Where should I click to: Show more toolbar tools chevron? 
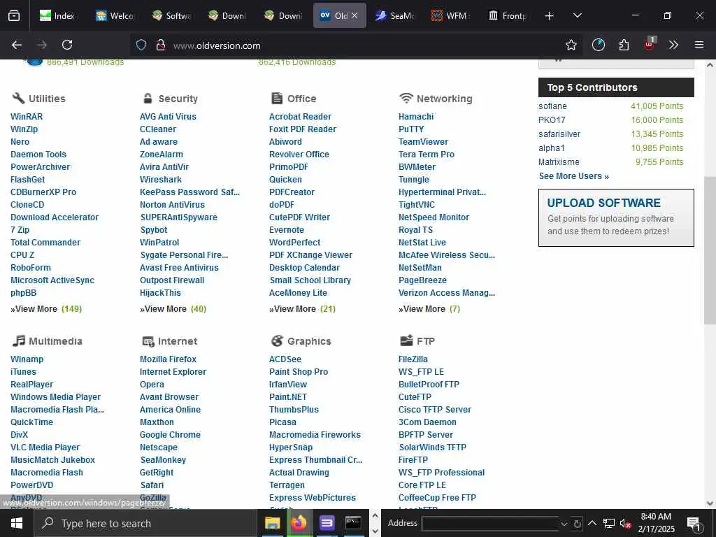673,45
